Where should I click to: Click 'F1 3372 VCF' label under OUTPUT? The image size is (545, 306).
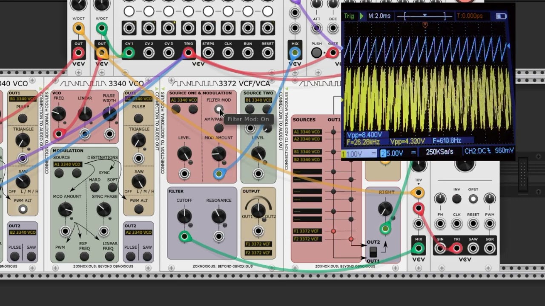click(258, 244)
